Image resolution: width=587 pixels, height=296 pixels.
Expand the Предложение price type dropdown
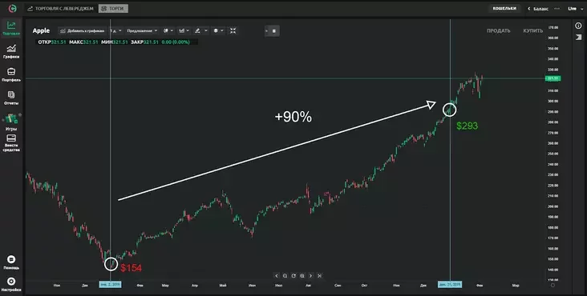[142, 30]
